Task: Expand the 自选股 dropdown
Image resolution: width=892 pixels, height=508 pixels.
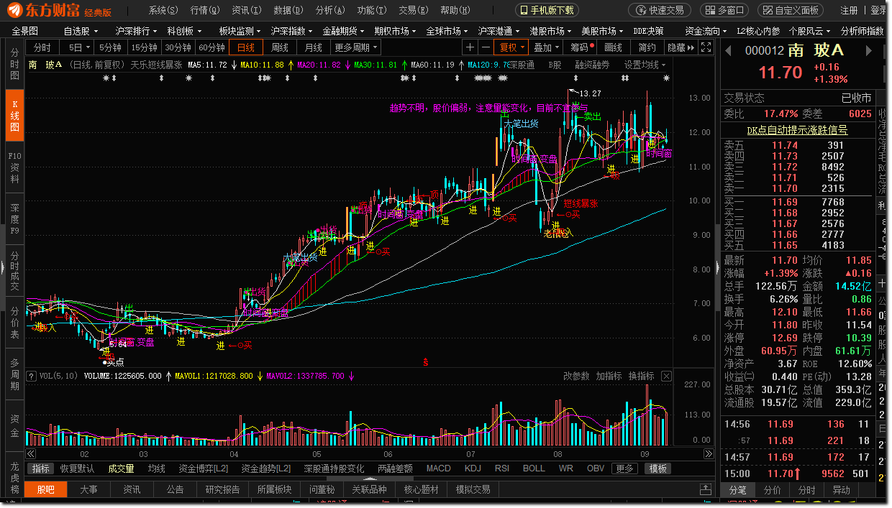Action: click(80, 31)
